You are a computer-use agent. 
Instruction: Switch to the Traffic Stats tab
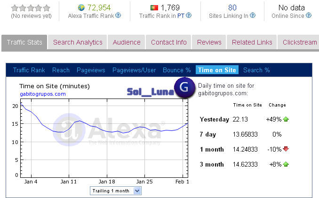pos(24,42)
